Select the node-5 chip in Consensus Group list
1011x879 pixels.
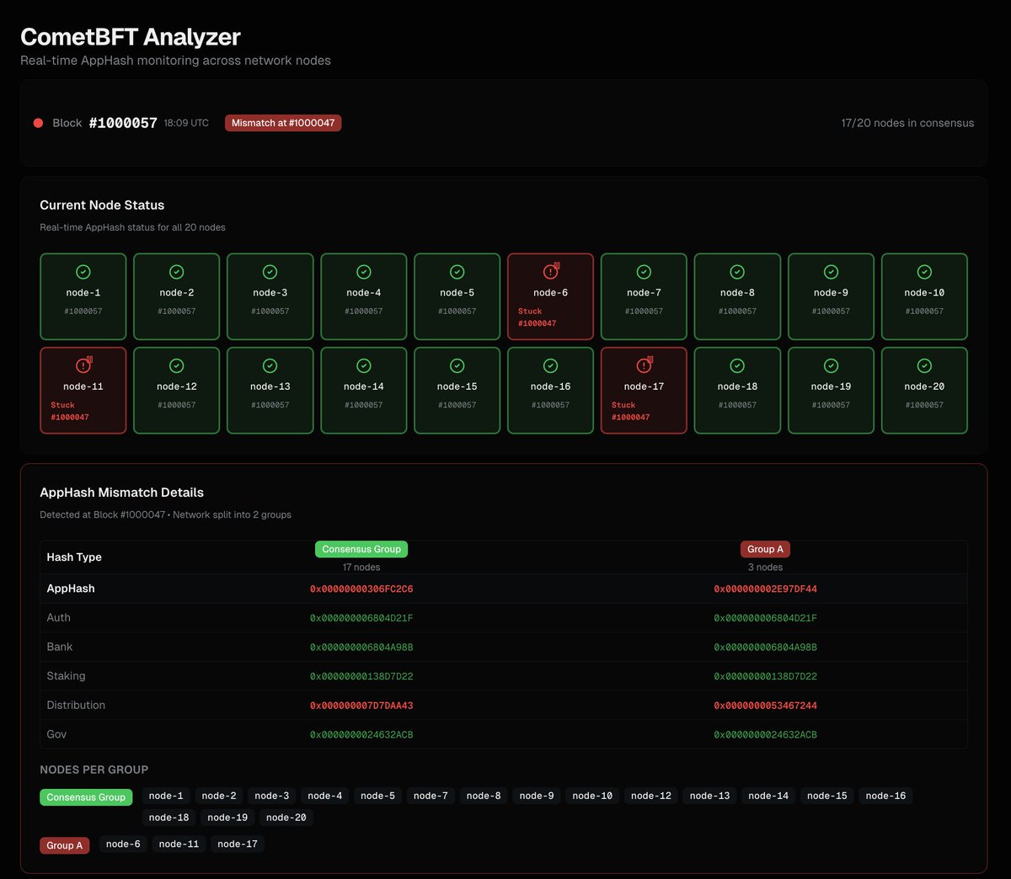377,796
